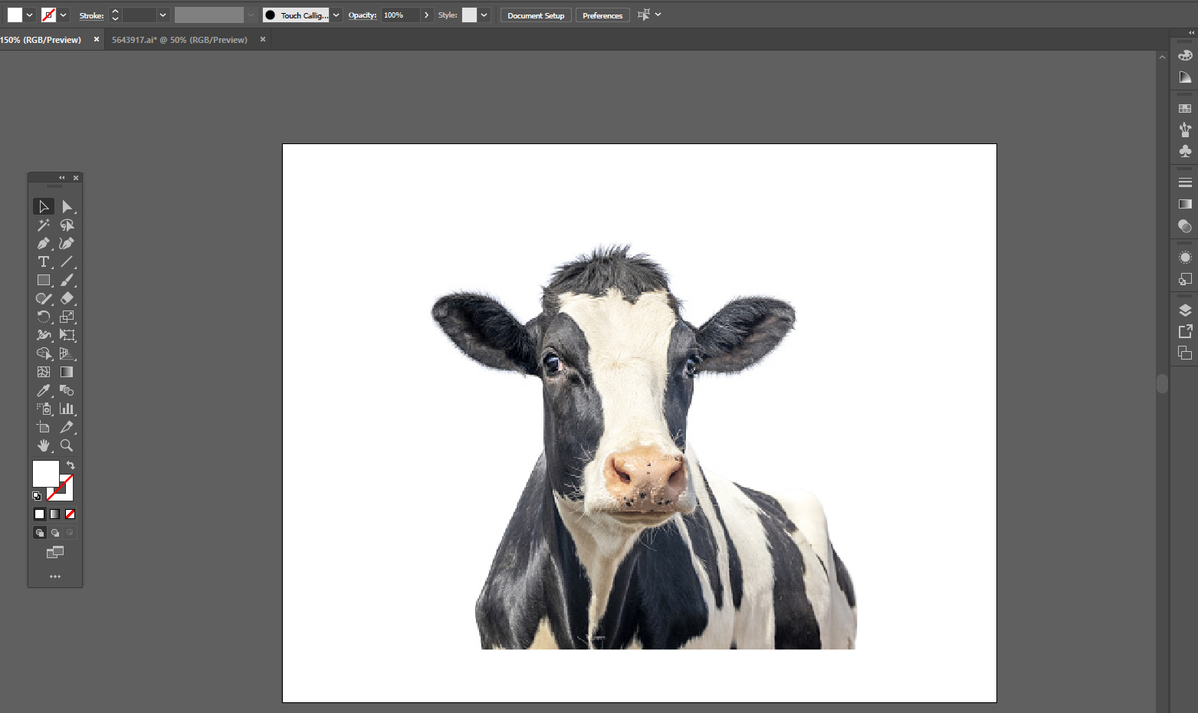Viewport: 1198px width, 713px height.
Task: Select the Slice tool
Action: (67, 427)
